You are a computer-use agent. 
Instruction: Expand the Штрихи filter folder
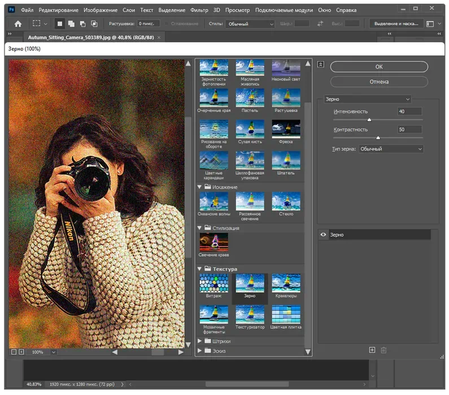pos(200,341)
